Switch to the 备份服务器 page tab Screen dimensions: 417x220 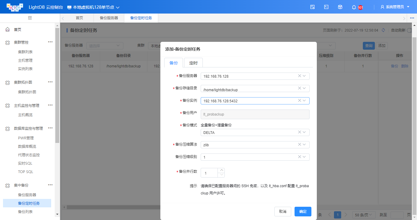click(x=109, y=18)
